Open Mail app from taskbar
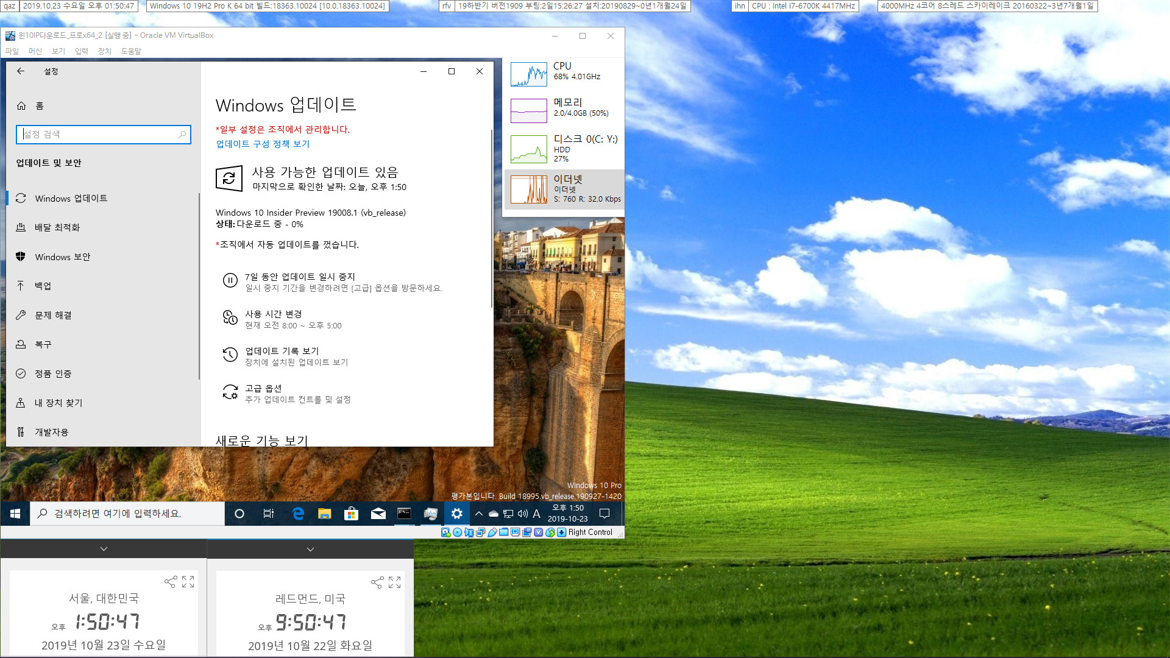1170x658 pixels. click(x=378, y=514)
